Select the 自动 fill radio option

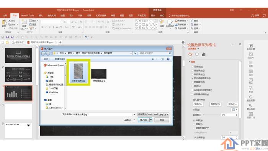pos(192,86)
